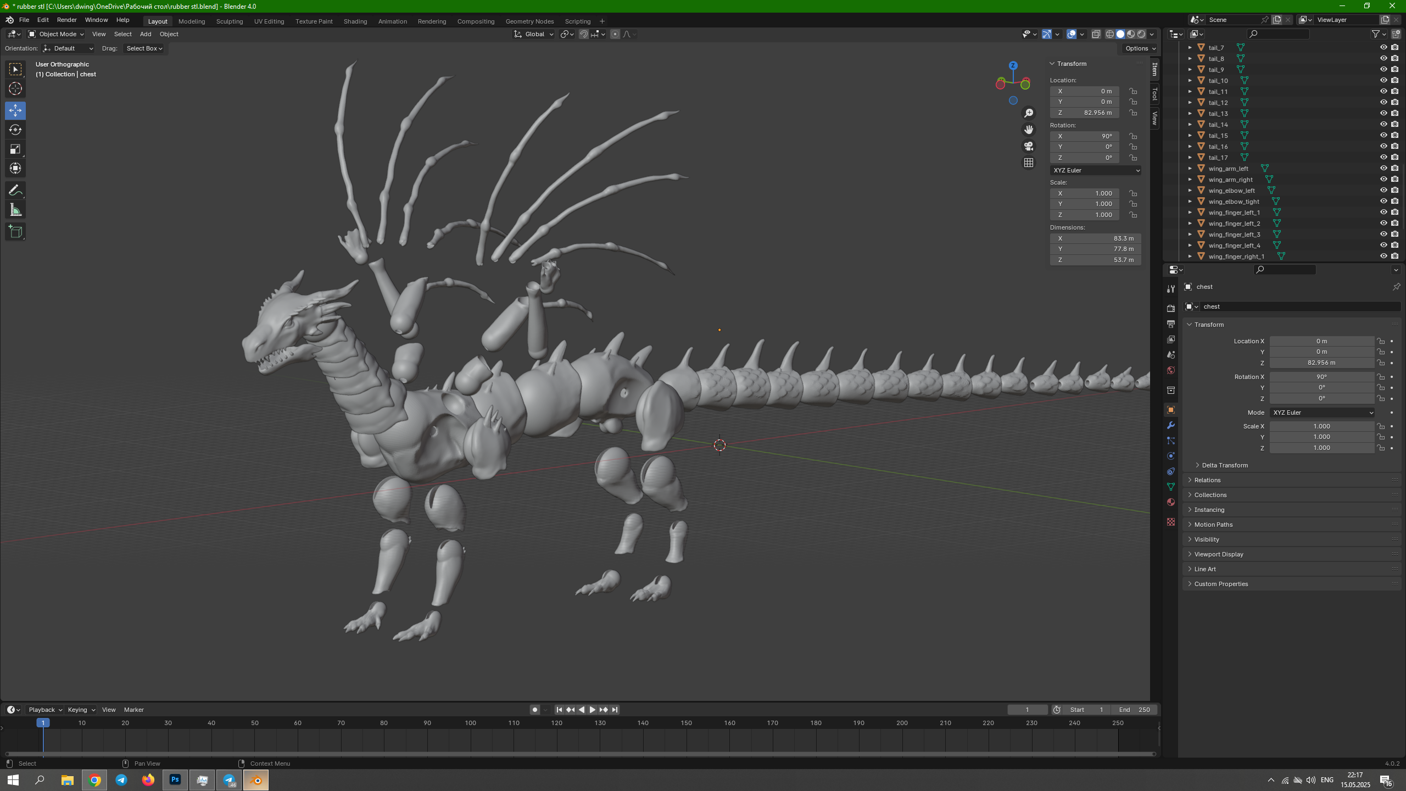Select the Annotate tool
1406x791 pixels.
pyautogui.click(x=15, y=191)
